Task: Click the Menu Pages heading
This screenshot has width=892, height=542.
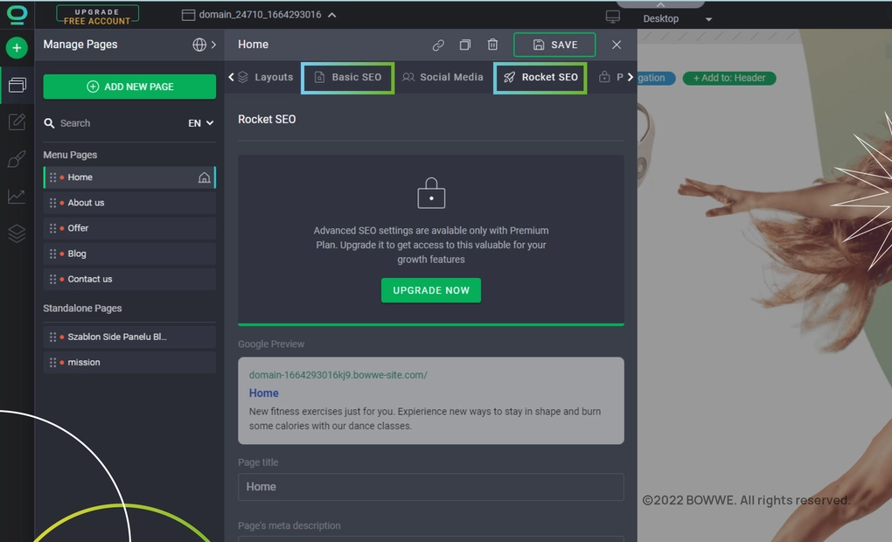Action: pos(70,155)
